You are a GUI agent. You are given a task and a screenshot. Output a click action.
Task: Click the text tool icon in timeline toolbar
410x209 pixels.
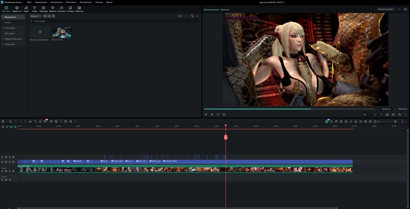[35, 121]
